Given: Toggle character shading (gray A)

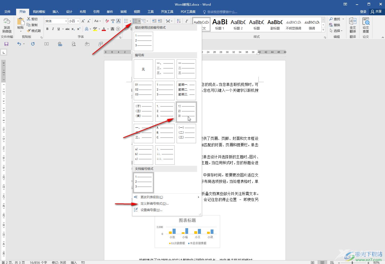Looking at the screenshot, I should (112, 29).
